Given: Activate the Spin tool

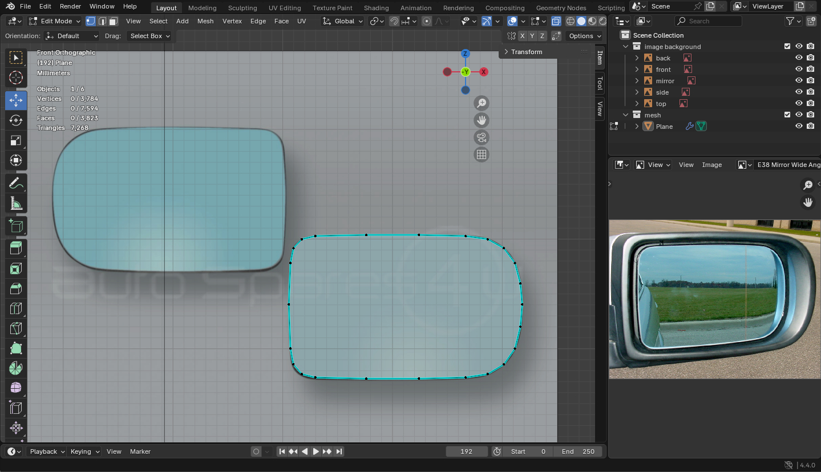Looking at the screenshot, I should click(x=16, y=368).
